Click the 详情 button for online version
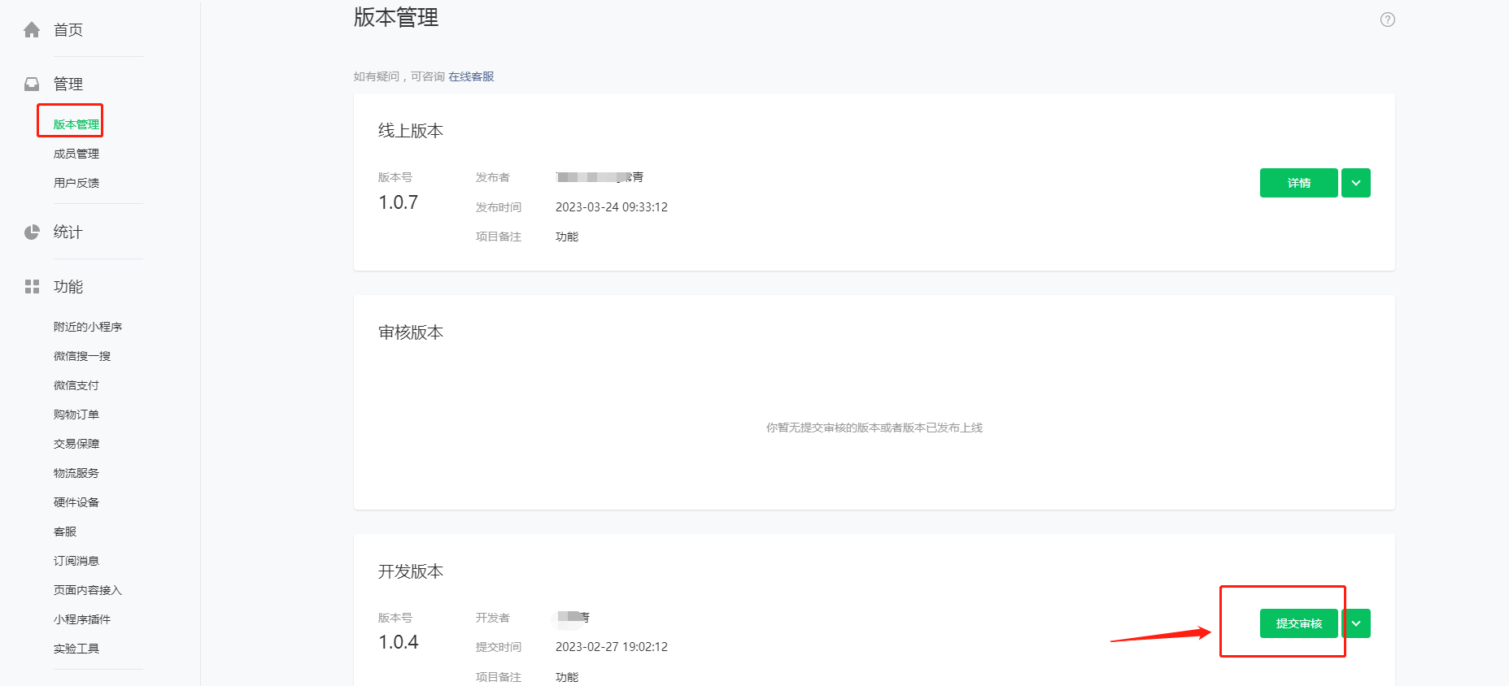 1298,183
